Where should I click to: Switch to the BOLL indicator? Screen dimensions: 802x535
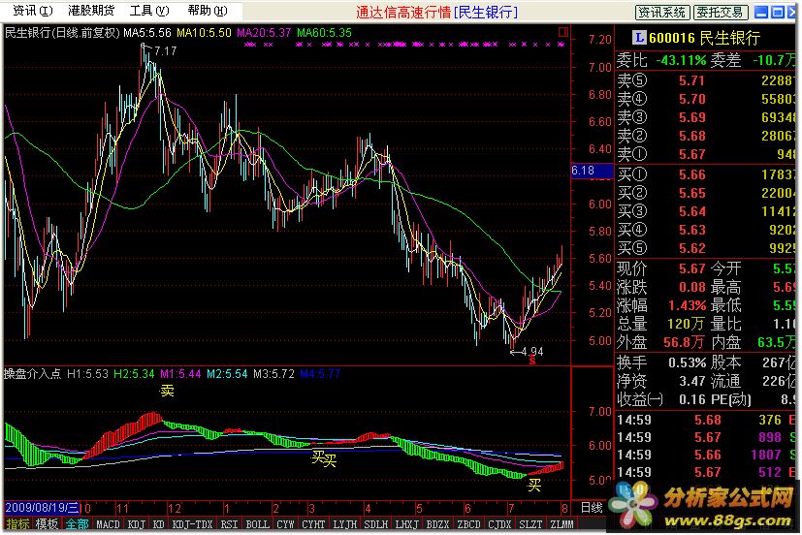pyautogui.click(x=257, y=523)
